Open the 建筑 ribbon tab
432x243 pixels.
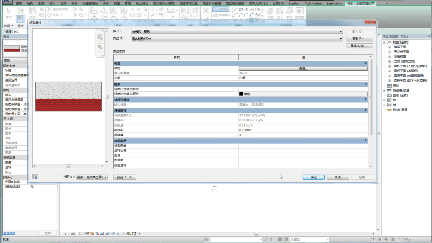[x=19, y=4]
